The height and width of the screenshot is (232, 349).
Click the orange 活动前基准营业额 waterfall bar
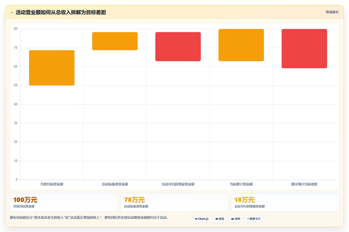(x=115, y=41)
